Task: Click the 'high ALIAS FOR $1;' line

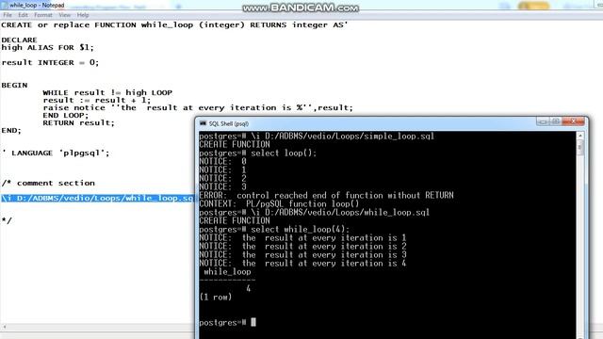Action: (47, 48)
